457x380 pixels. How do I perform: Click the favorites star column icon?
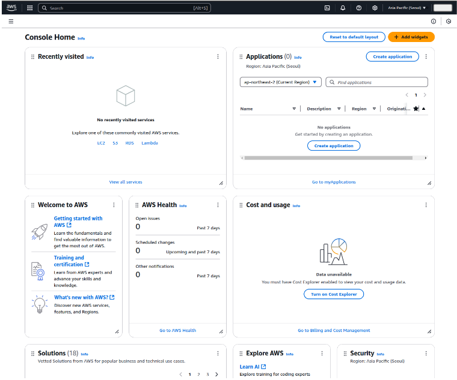point(416,109)
